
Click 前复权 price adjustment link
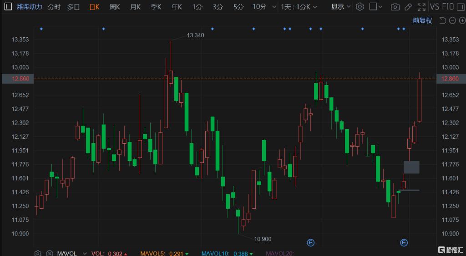[x=422, y=20]
